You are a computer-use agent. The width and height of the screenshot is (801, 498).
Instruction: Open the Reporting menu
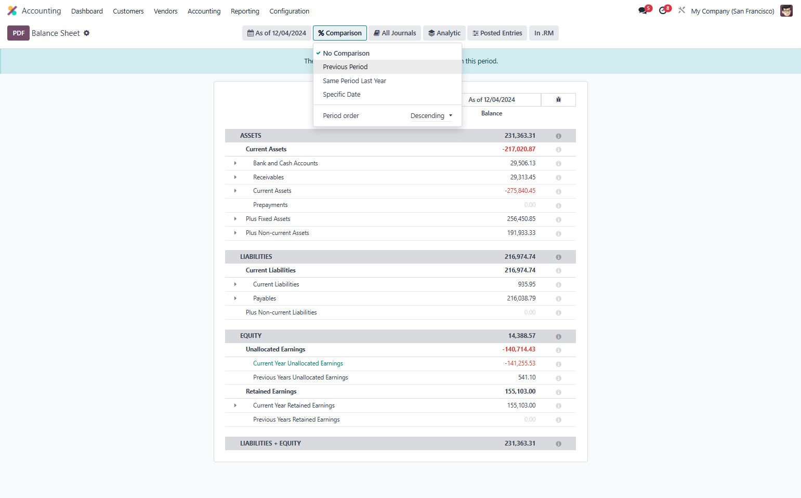point(245,11)
